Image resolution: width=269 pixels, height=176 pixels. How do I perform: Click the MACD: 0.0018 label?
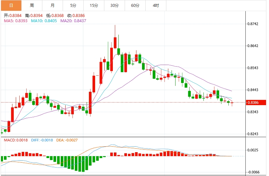click(16, 140)
